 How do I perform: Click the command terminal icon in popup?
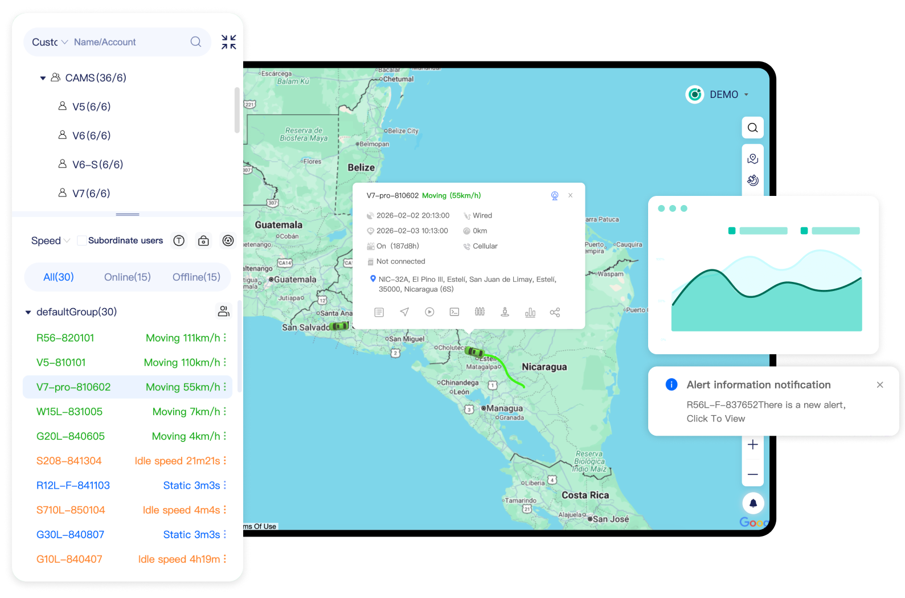pos(454,312)
